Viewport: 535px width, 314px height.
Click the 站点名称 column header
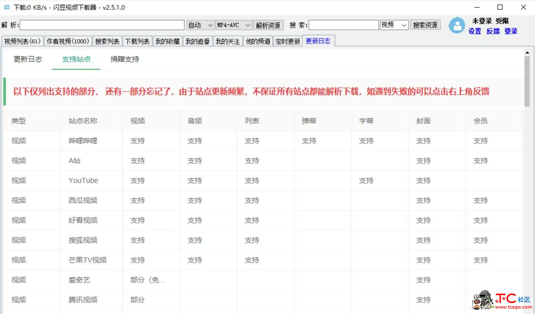(x=83, y=121)
